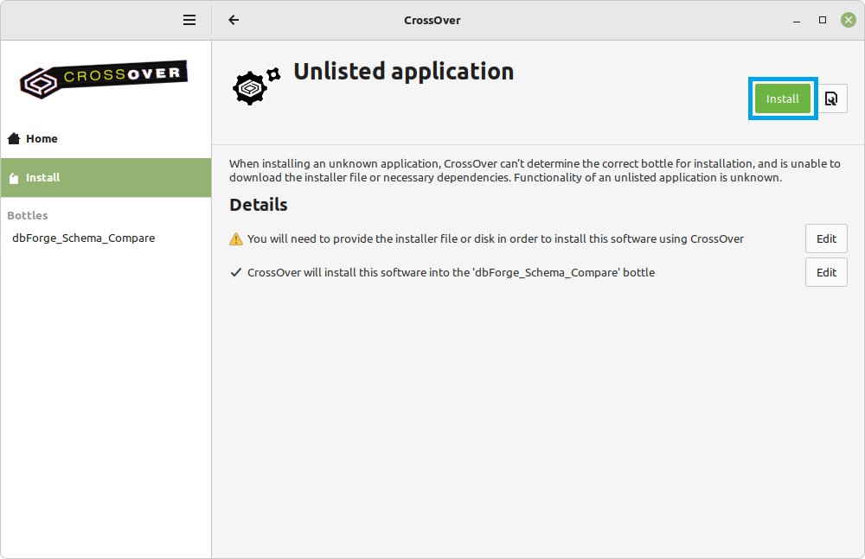Edit the target bottle selection
This screenshot has width=865, height=559.
tap(826, 272)
